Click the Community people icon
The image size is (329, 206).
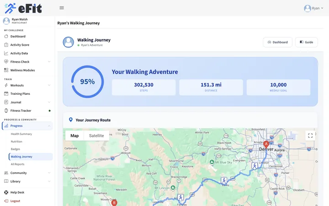pyautogui.click(x=6, y=173)
